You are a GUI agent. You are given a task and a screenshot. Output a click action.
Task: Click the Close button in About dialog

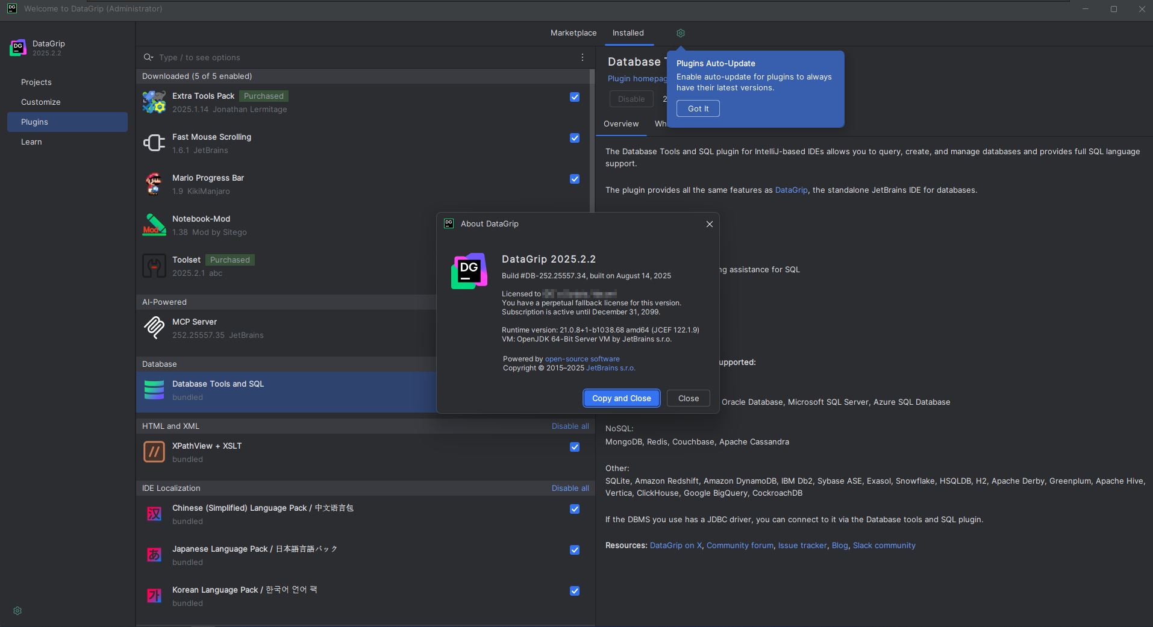coord(689,398)
